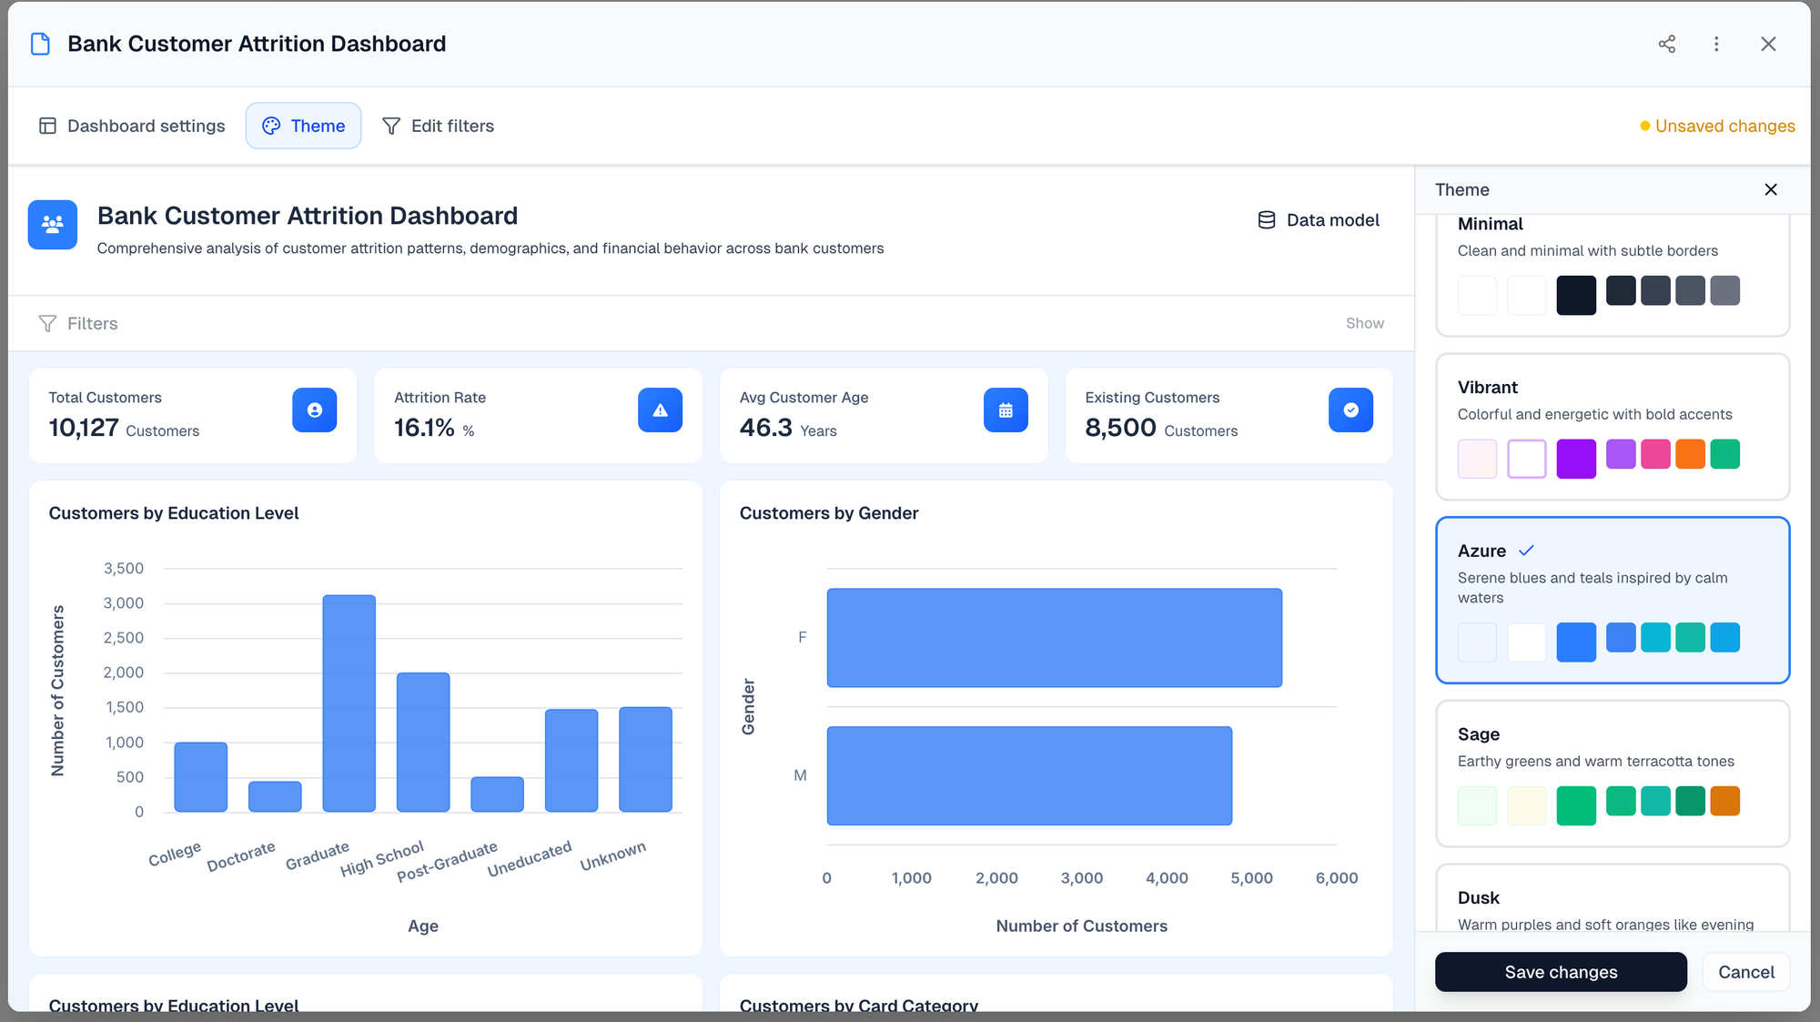Click the Total Customers user icon

pyautogui.click(x=314, y=410)
